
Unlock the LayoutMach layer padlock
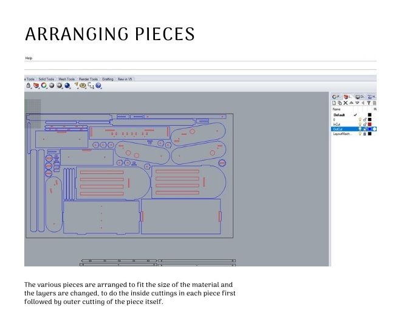click(365, 134)
